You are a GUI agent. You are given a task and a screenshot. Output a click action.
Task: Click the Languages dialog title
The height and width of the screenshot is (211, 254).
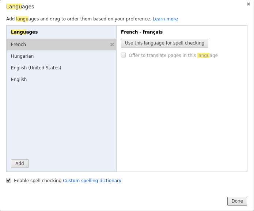pos(20,7)
